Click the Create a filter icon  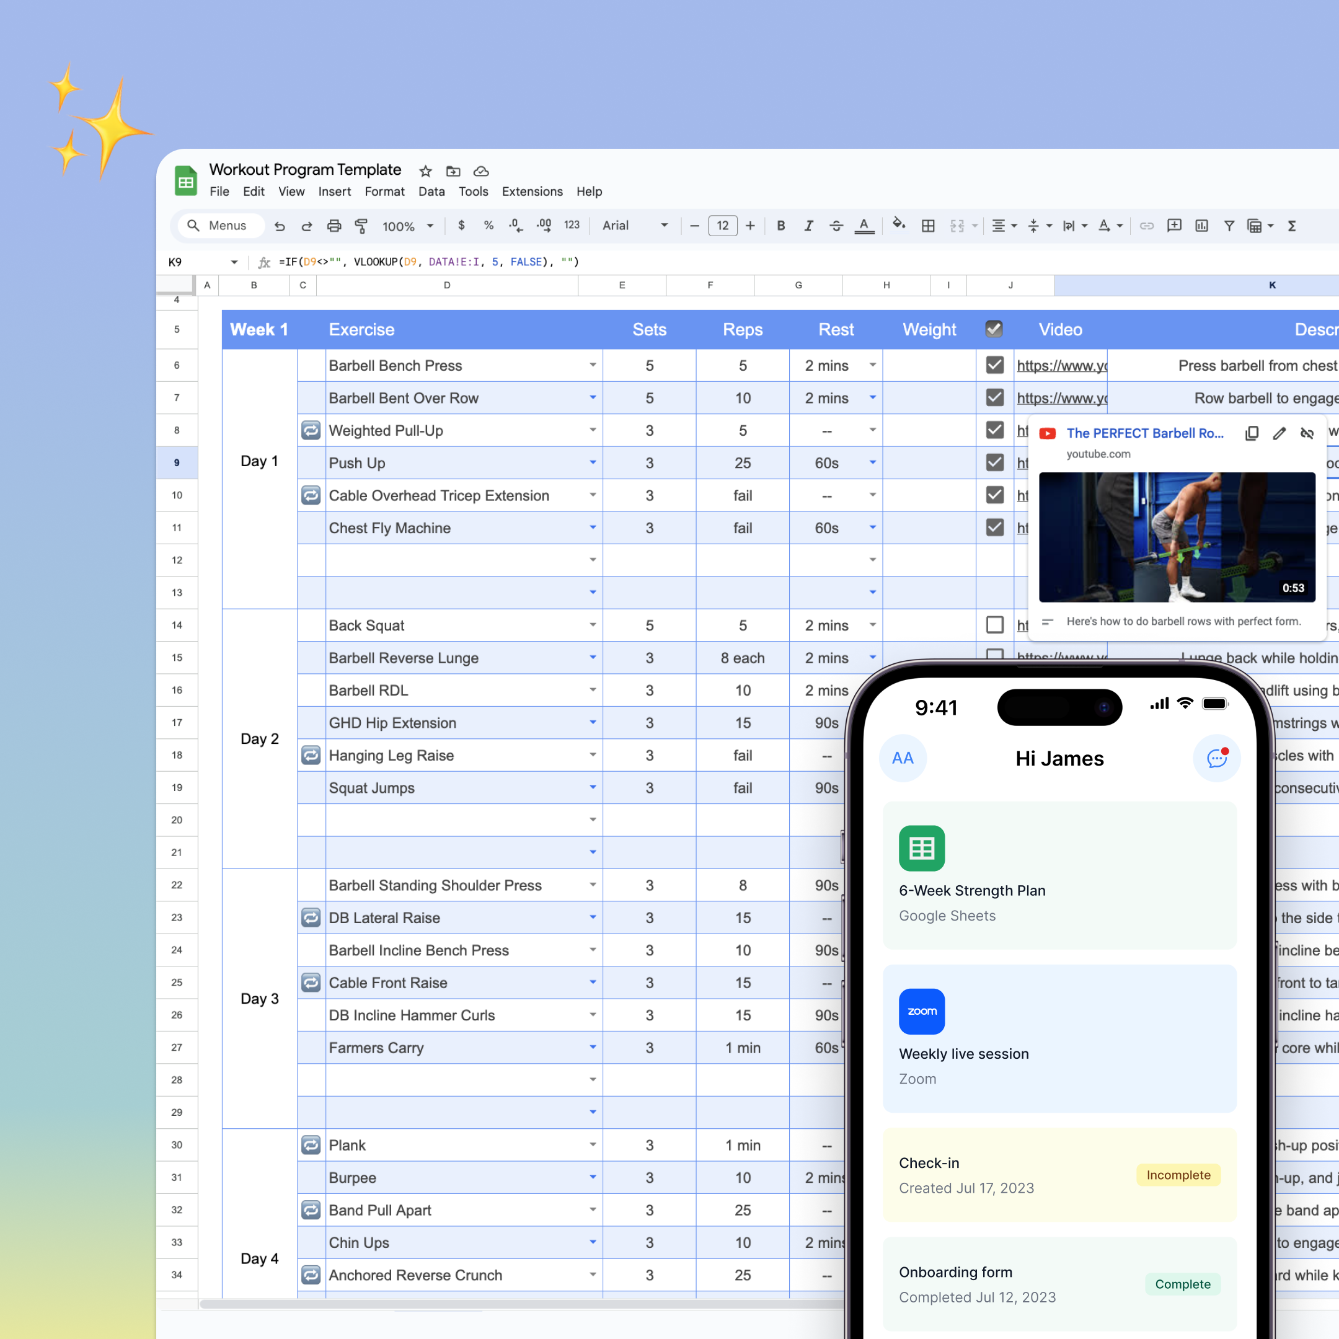coord(1229,226)
